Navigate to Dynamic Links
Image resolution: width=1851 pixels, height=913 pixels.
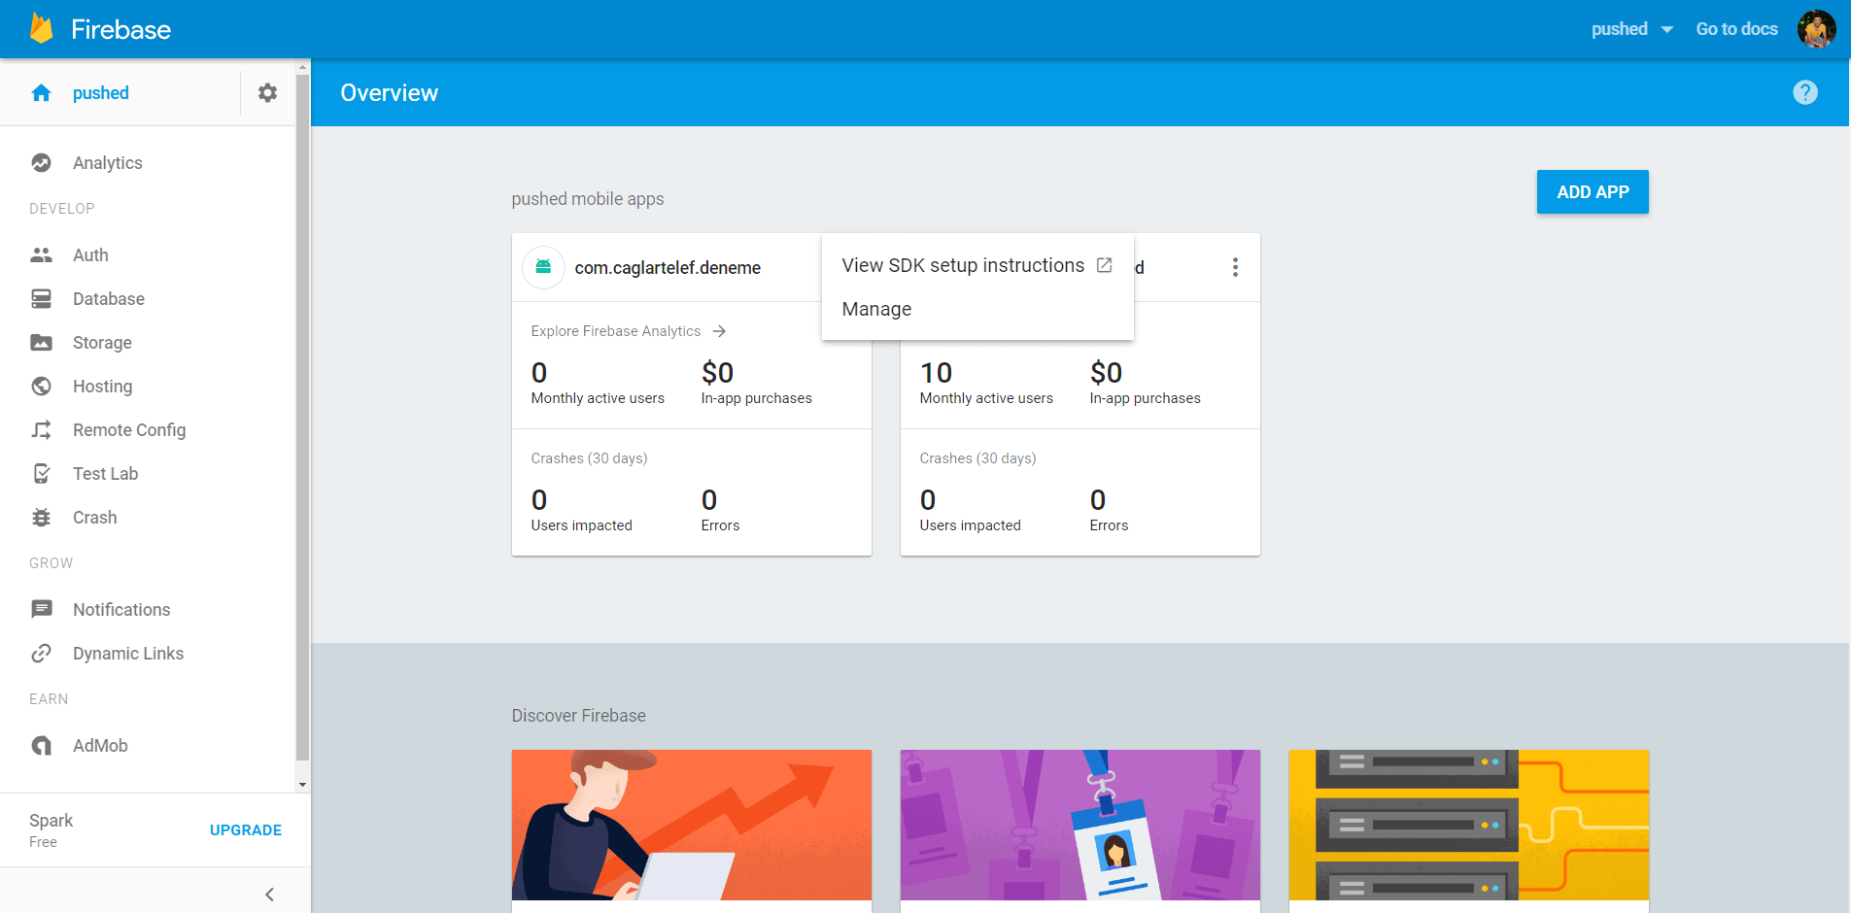coord(128,654)
